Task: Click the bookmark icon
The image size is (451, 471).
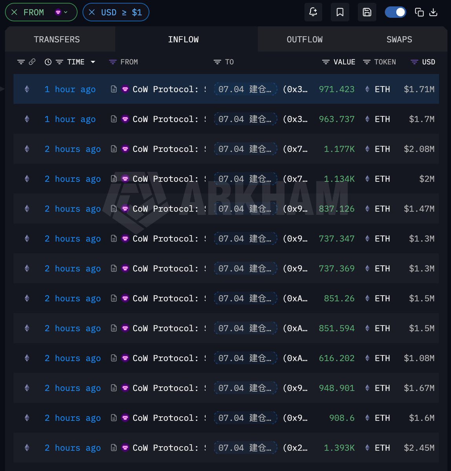Action: tap(340, 12)
